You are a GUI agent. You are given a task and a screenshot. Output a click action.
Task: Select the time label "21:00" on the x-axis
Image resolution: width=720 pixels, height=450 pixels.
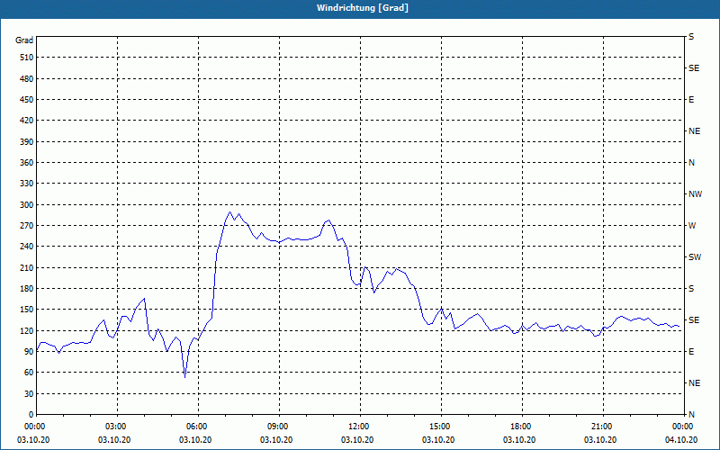pyautogui.click(x=603, y=426)
